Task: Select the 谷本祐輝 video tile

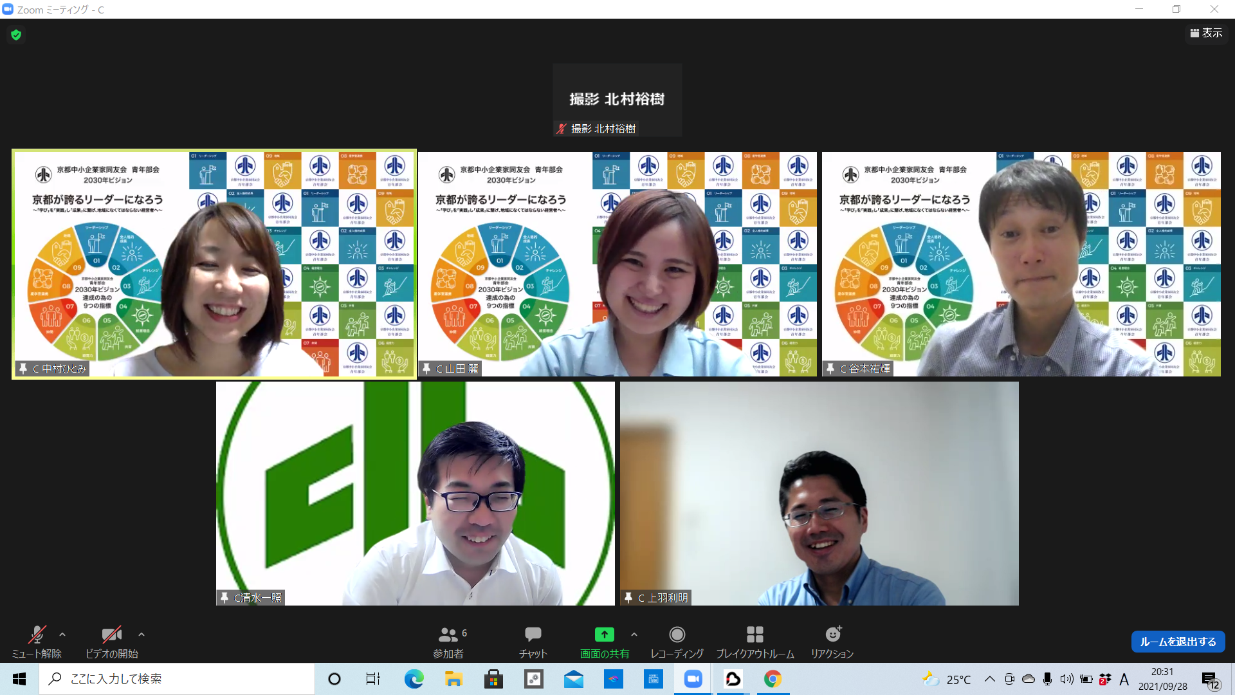Action: pos(1021,264)
